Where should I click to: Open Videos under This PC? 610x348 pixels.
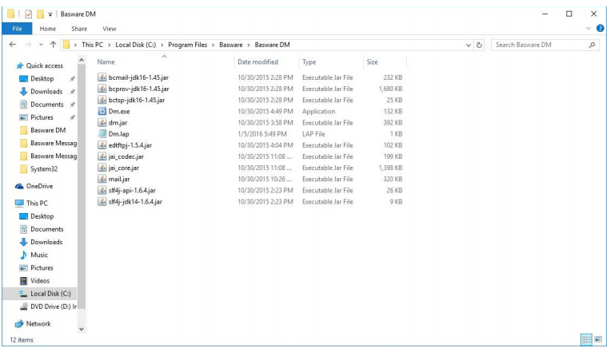40,280
